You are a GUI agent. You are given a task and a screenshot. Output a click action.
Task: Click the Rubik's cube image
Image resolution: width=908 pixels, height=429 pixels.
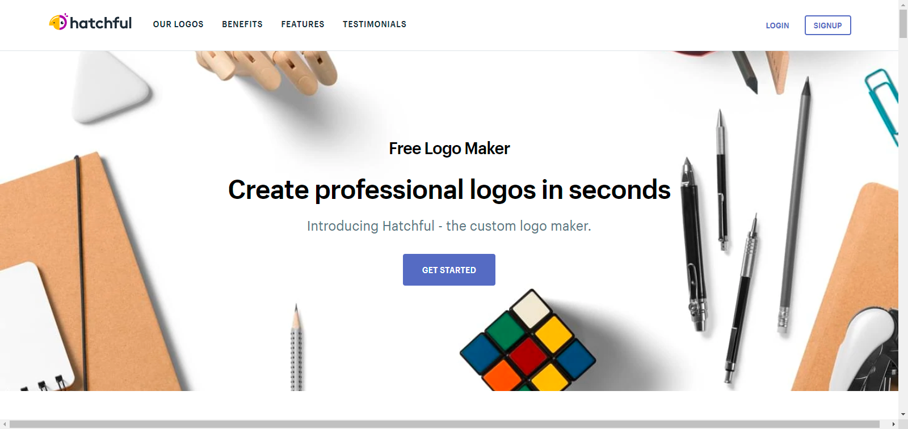coord(528,341)
